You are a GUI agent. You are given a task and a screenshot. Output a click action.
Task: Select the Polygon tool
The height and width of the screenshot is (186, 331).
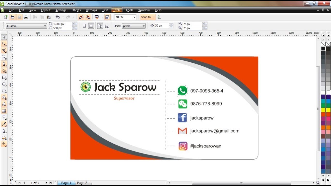4,91
